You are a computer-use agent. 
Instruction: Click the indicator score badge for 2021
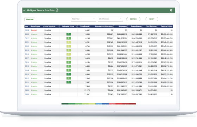[x=69, y=42]
